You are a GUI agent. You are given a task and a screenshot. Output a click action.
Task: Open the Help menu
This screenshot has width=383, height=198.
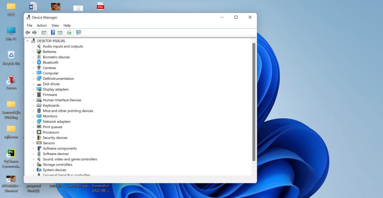(67, 25)
